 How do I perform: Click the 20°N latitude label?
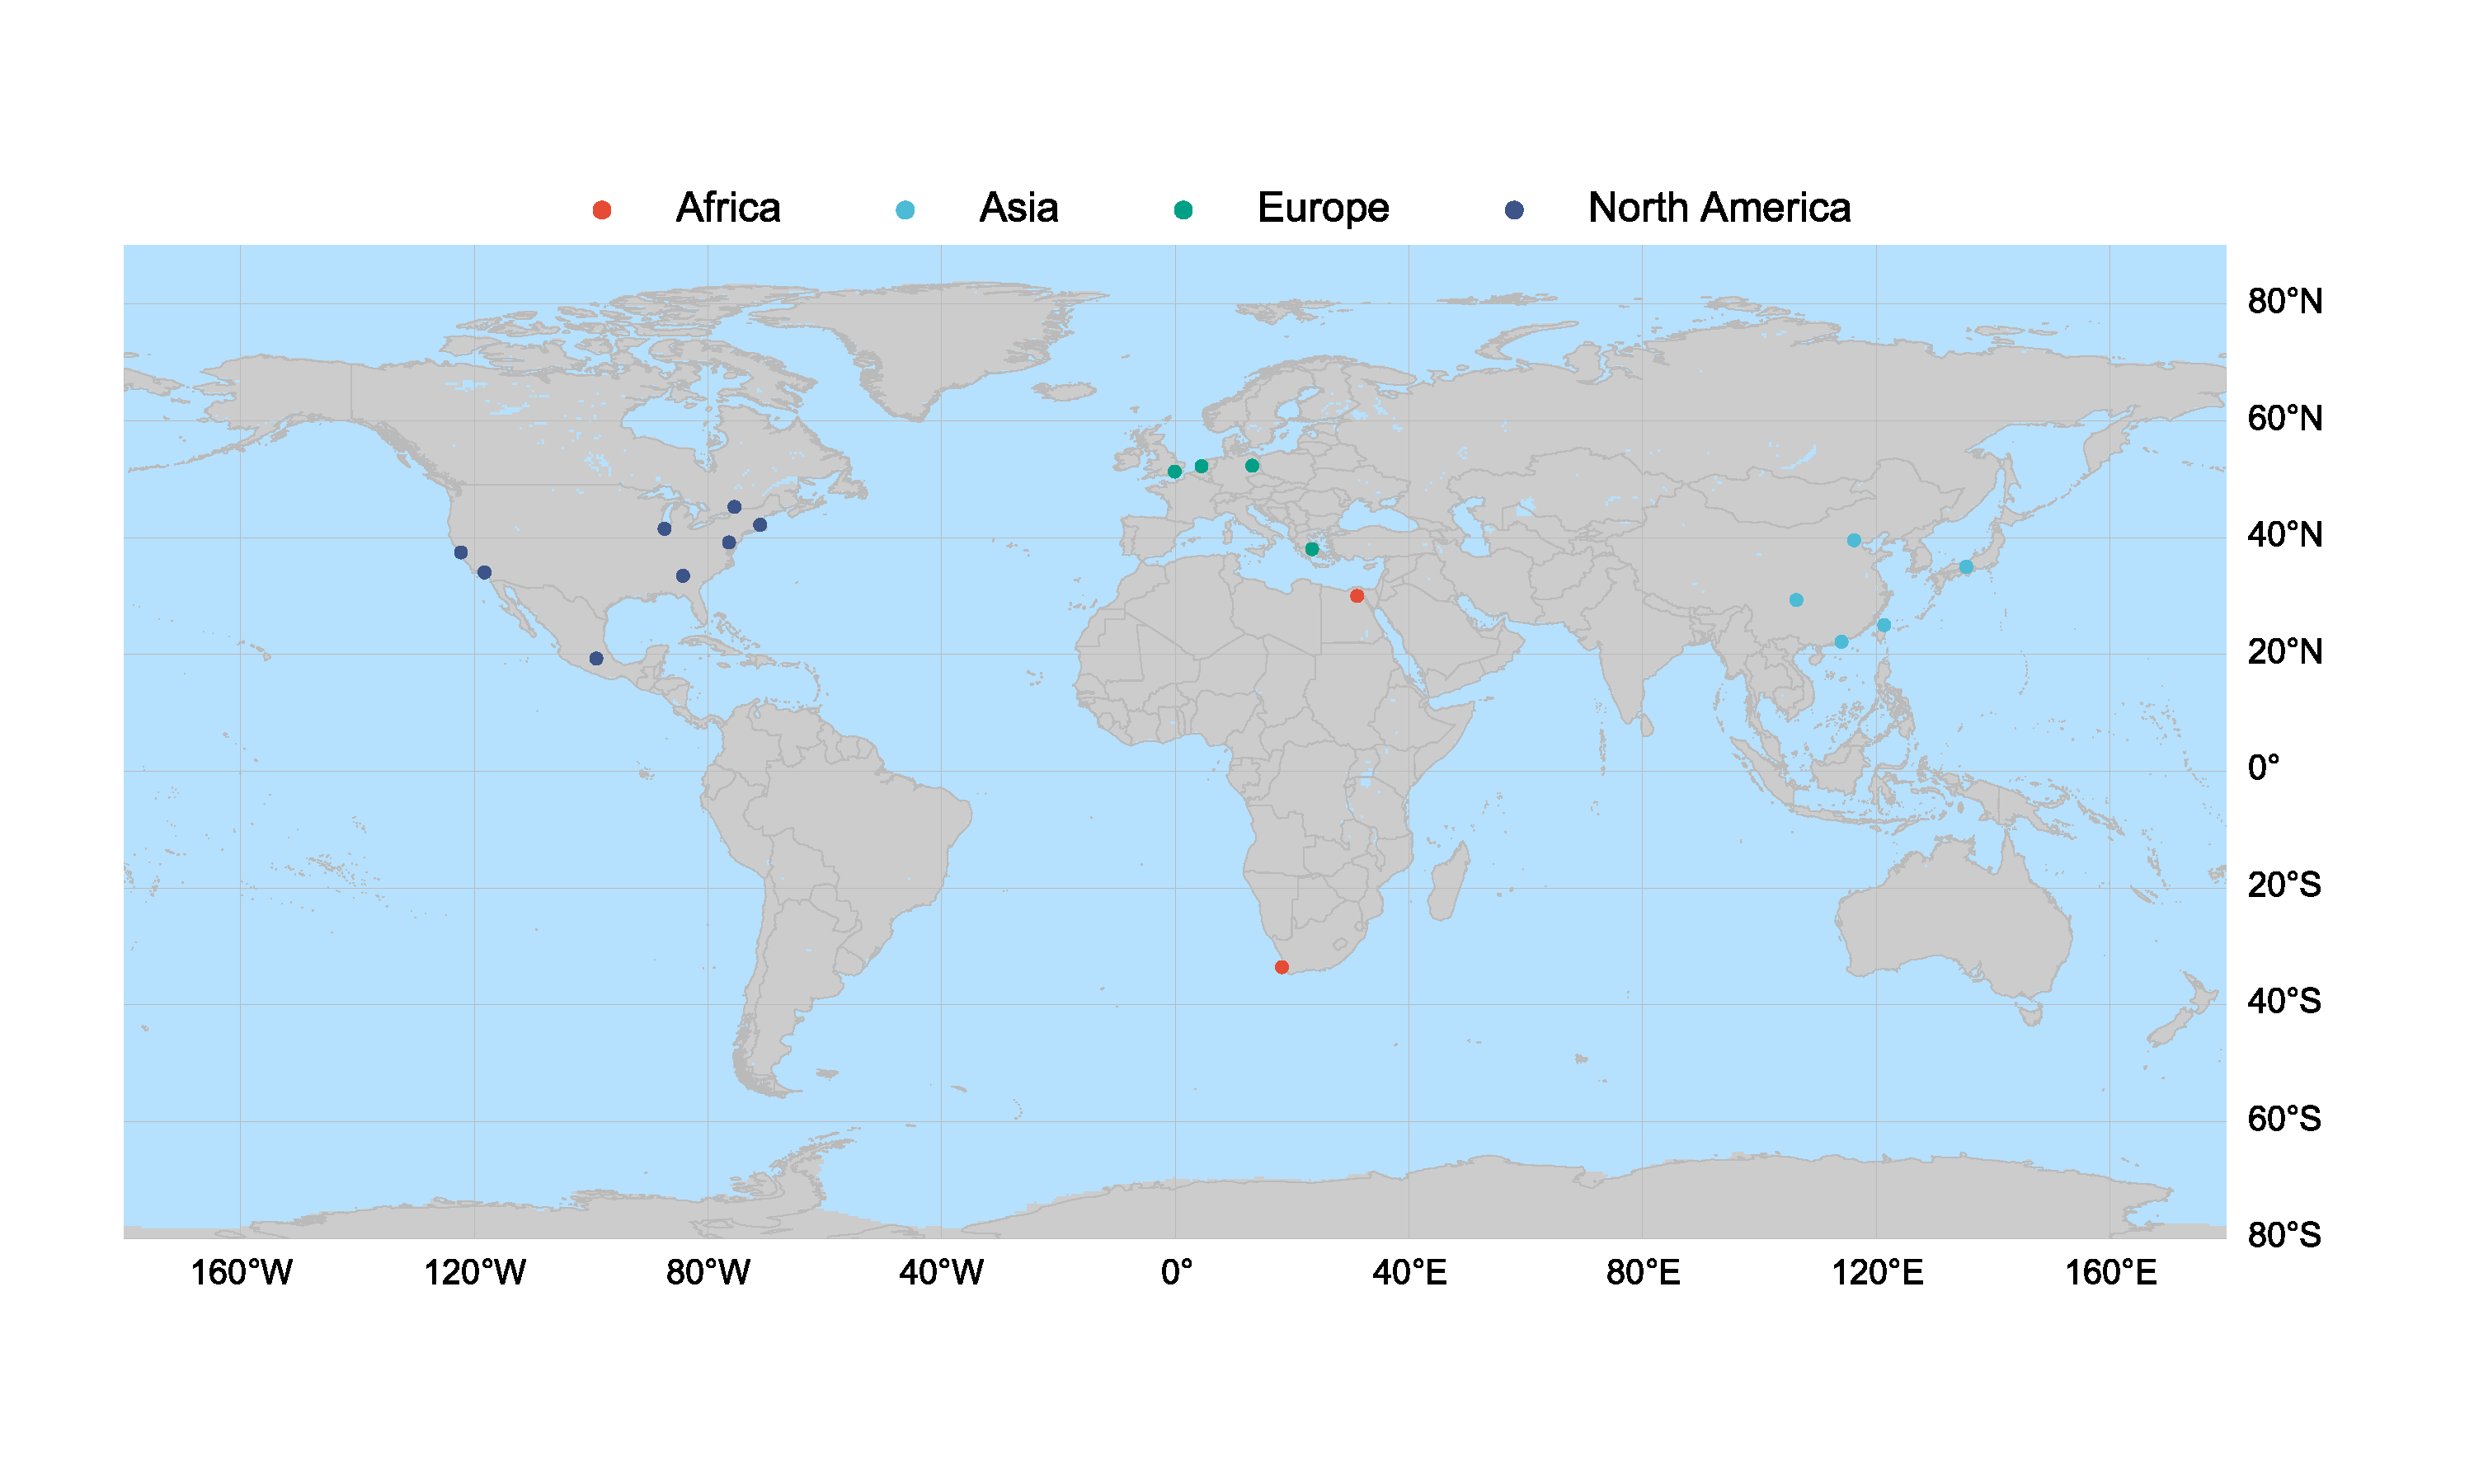pos(2285,652)
